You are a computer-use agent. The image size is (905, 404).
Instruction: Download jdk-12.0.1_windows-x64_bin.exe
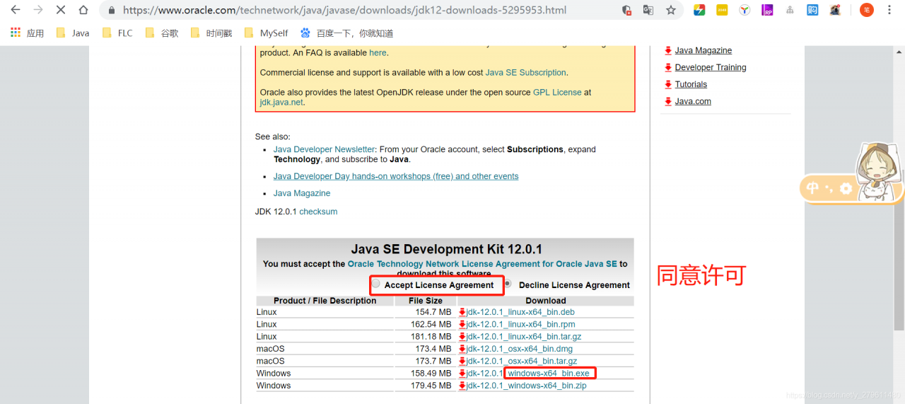[528, 373]
